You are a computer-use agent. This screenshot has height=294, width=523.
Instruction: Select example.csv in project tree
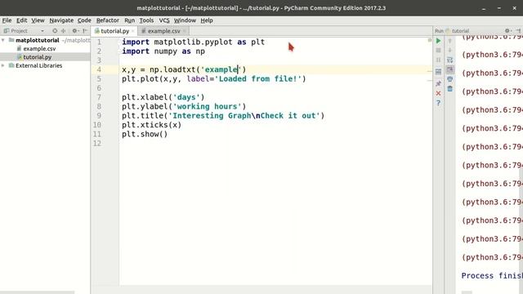click(x=39, y=49)
